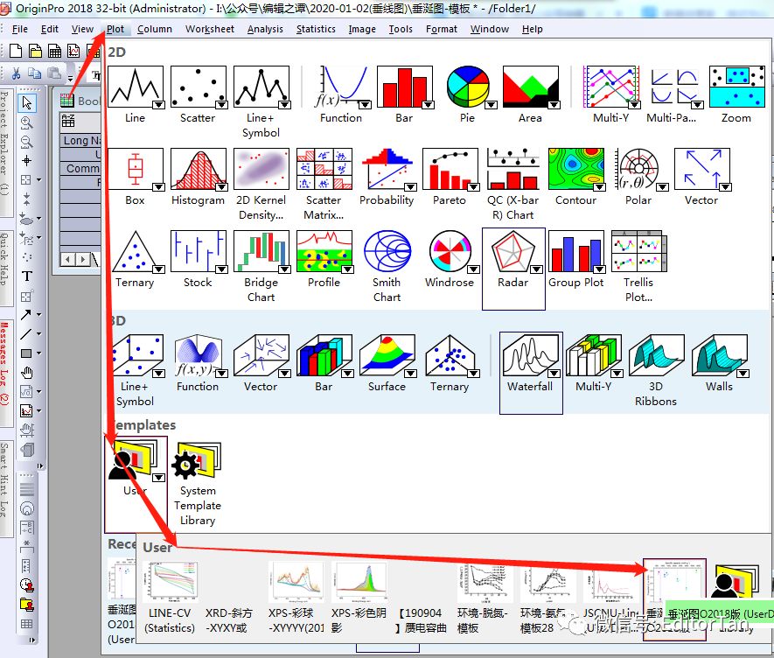This screenshot has width=774, height=658.
Task: Choose the 3D Surface plot icon
Action: click(x=387, y=355)
